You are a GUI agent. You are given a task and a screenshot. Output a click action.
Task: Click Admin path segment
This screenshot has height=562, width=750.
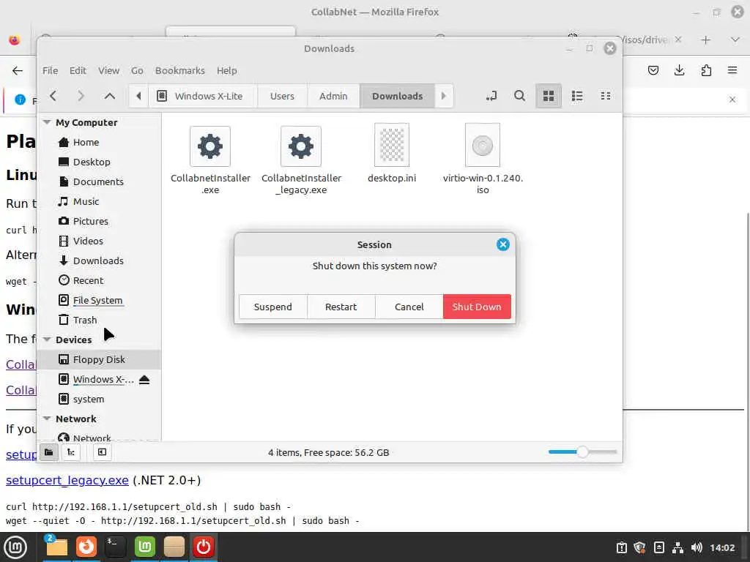pos(333,96)
